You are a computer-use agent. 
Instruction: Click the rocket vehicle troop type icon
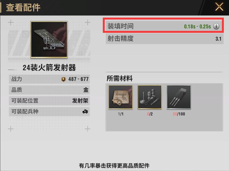[x=85, y=111]
